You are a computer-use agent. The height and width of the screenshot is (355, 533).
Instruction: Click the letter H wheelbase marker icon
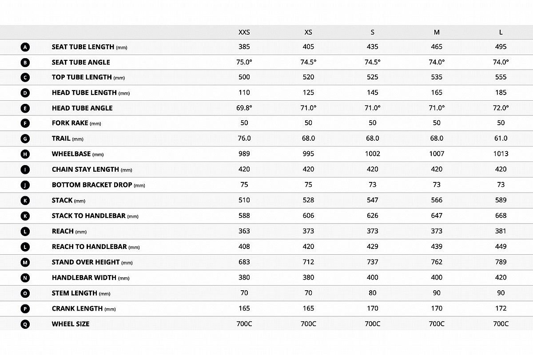(25, 154)
